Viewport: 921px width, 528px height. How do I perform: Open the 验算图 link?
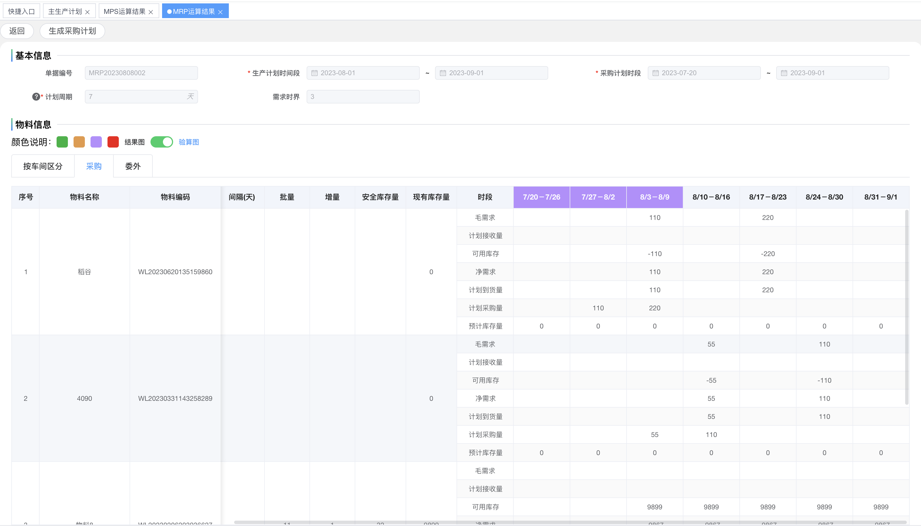tap(189, 142)
